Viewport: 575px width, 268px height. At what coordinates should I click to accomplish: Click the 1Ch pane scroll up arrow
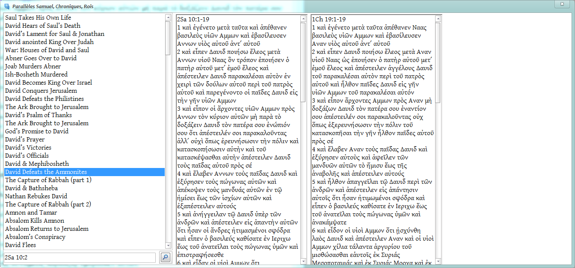coord(438,19)
